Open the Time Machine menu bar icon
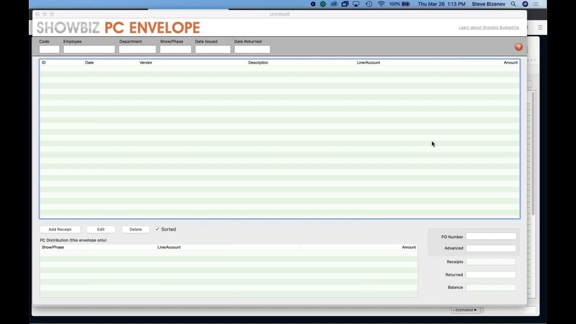Viewport: 576px width, 324px height. [369, 4]
